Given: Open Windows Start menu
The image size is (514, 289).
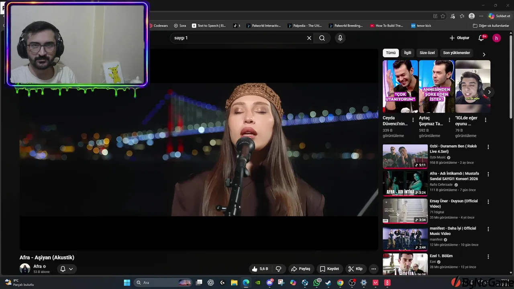Looking at the screenshot, I should click(x=127, y=283).
